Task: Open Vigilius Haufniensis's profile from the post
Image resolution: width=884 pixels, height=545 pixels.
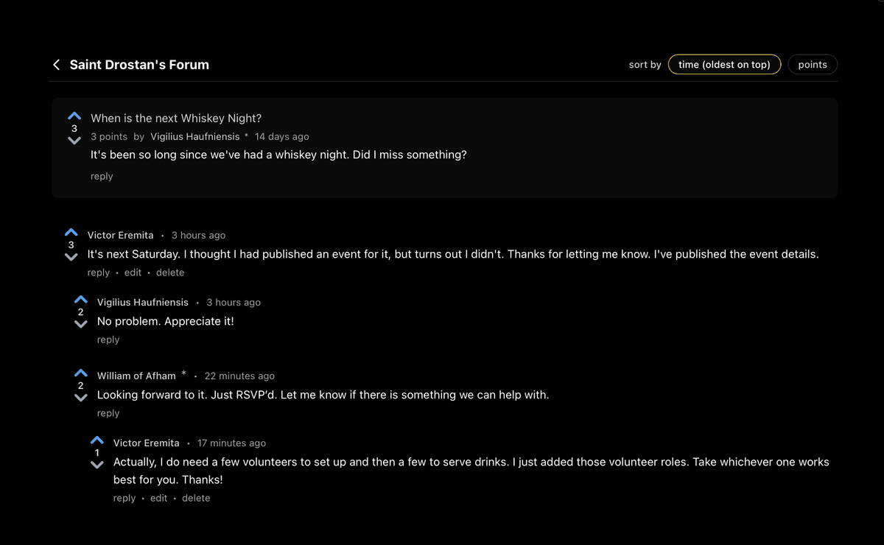Action: pyautogui.click(x=194, y=136)
